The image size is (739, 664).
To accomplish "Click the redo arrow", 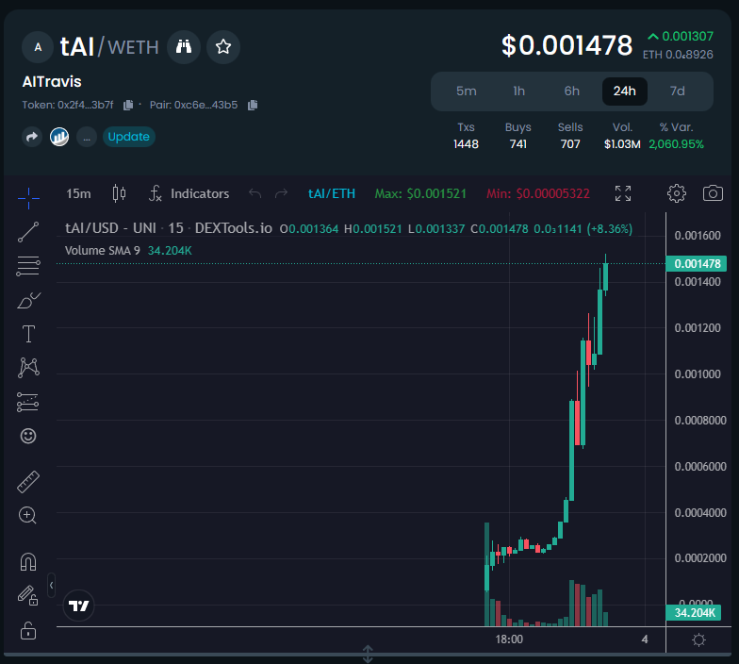I will (281, 193).
